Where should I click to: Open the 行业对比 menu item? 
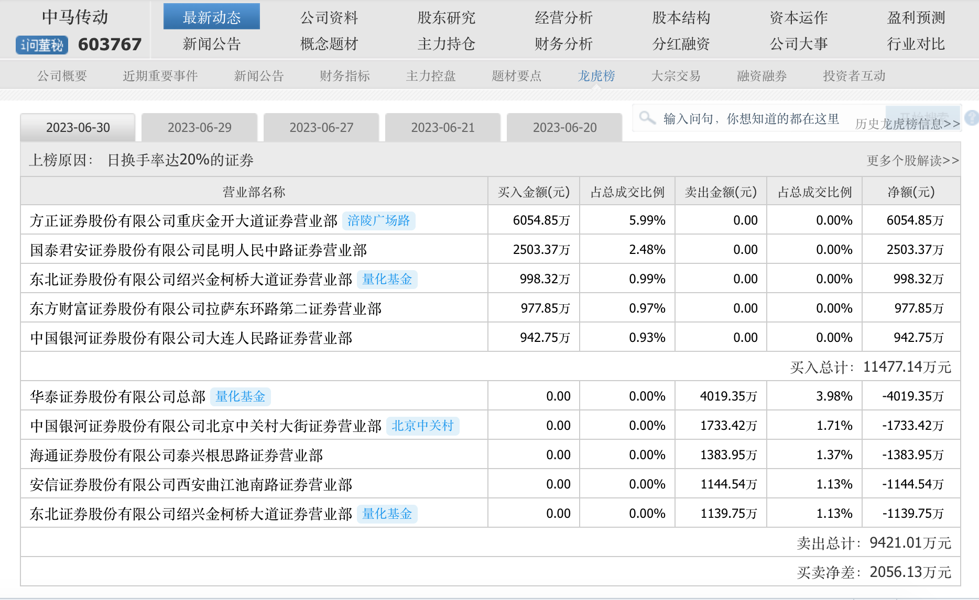tap(916, 44)
